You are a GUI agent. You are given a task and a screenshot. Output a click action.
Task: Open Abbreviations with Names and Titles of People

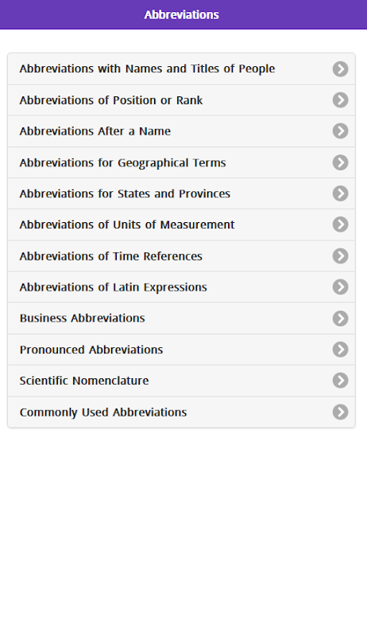coord(181,69)
